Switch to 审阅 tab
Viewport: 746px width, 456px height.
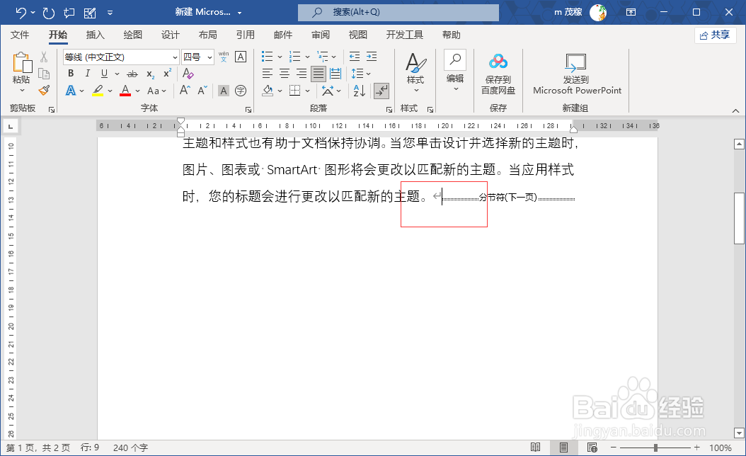320,35
